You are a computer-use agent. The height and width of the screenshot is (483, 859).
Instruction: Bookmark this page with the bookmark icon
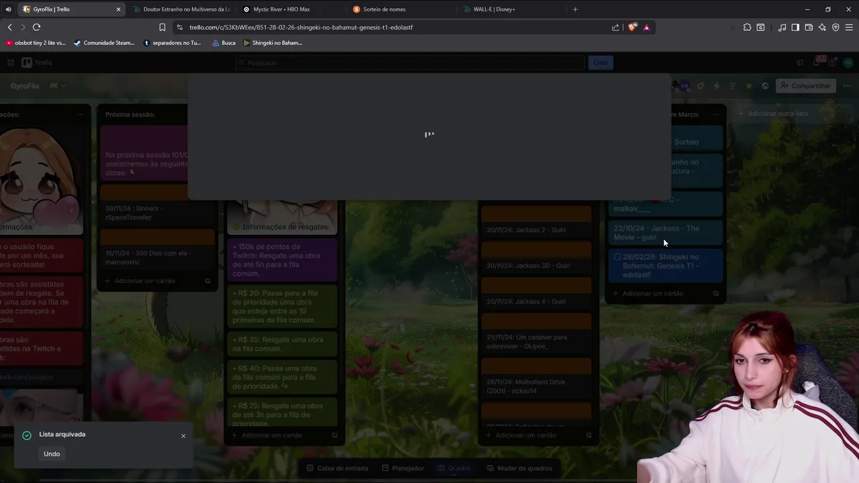coord(162,28)
